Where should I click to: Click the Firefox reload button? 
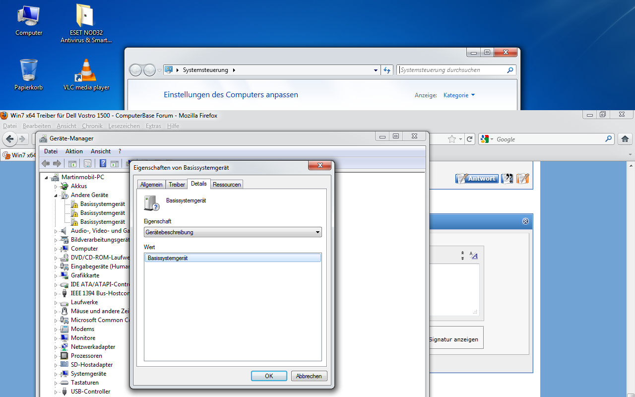coord(470,139)
